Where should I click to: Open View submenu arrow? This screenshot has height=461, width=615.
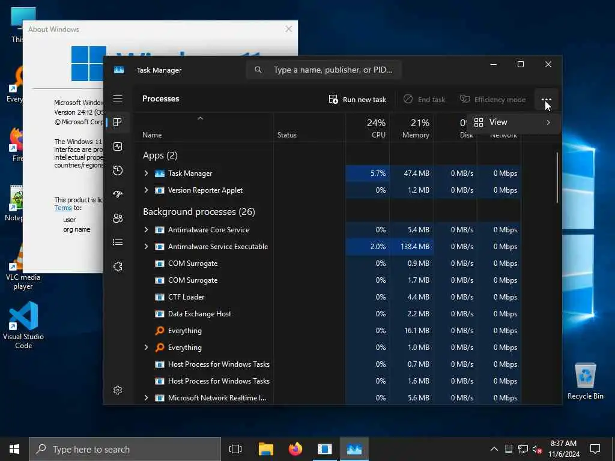pyautogui.click(x=548, y=122)
